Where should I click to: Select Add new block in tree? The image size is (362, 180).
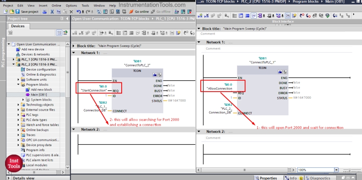tap(41, 90)
